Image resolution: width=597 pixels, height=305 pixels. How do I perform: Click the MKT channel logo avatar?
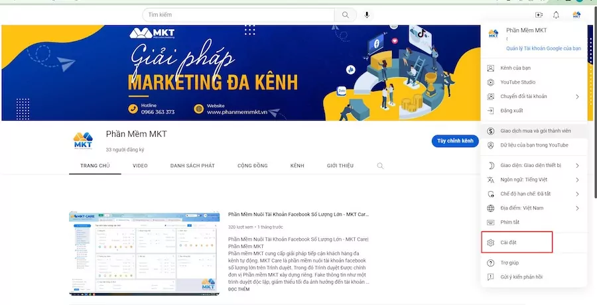83,141
